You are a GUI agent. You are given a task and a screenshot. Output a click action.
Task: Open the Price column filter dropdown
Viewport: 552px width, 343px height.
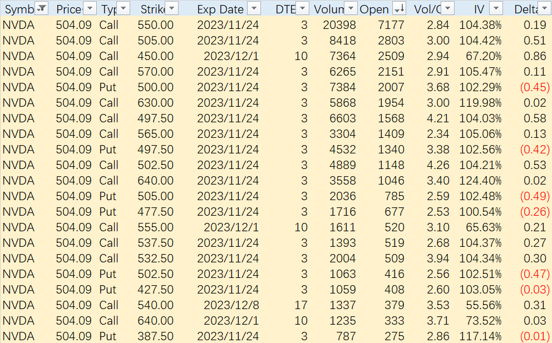point(90,8)
